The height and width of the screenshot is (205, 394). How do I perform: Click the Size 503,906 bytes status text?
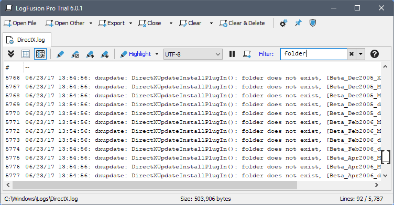205,199
